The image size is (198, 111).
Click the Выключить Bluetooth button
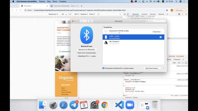(87, 50)
